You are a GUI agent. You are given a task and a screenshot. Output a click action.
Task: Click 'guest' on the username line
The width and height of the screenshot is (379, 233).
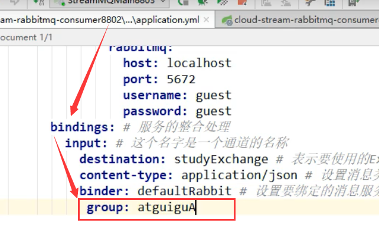[214, 96]
